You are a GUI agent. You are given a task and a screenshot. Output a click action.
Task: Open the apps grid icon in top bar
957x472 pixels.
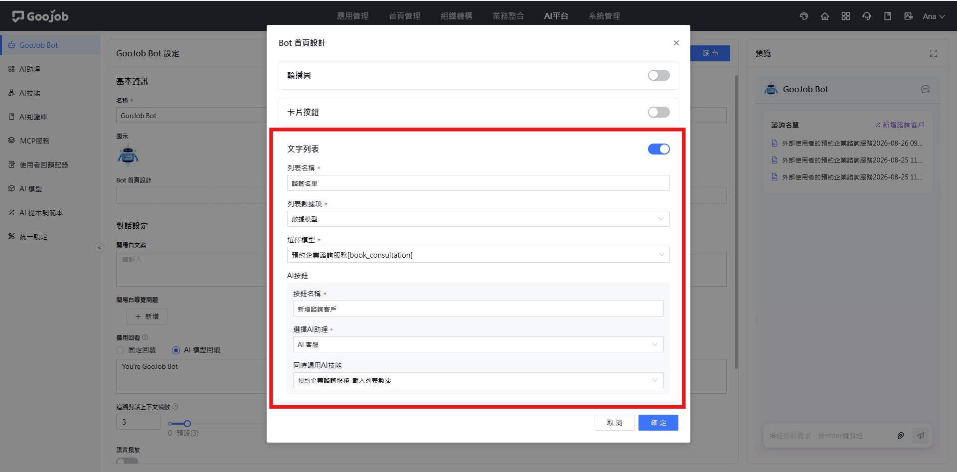click(846, 16)
